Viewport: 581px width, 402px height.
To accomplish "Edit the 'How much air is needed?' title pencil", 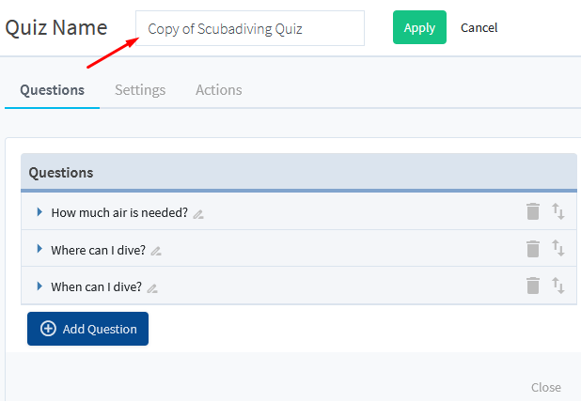I will pos(198,214).
